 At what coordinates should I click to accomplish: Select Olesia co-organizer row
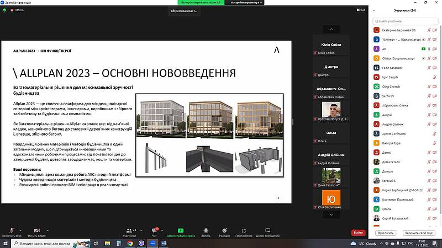point(405,58)
